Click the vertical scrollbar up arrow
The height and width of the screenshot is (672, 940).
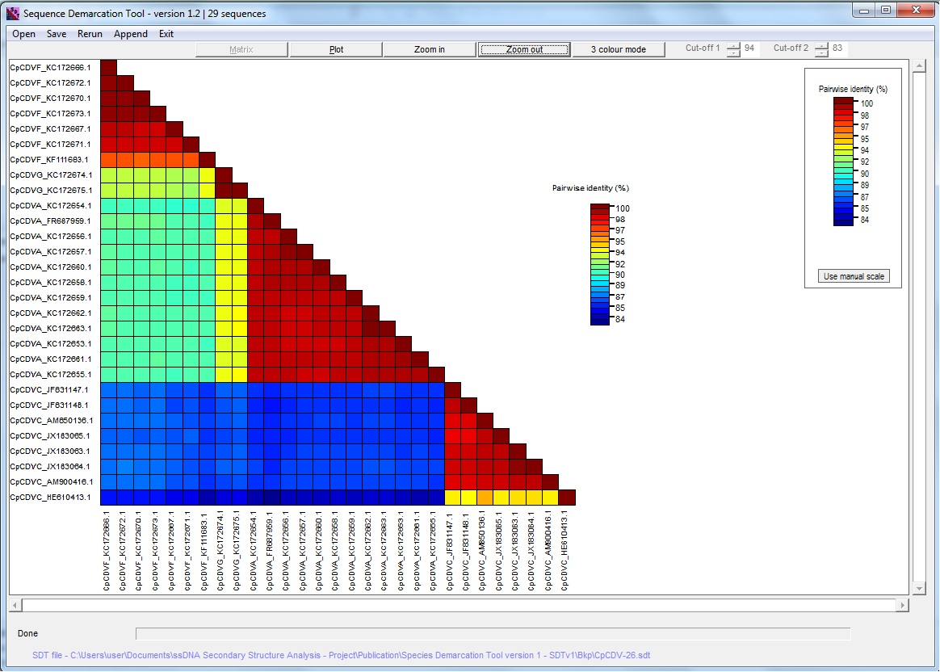tap(918, 66)
